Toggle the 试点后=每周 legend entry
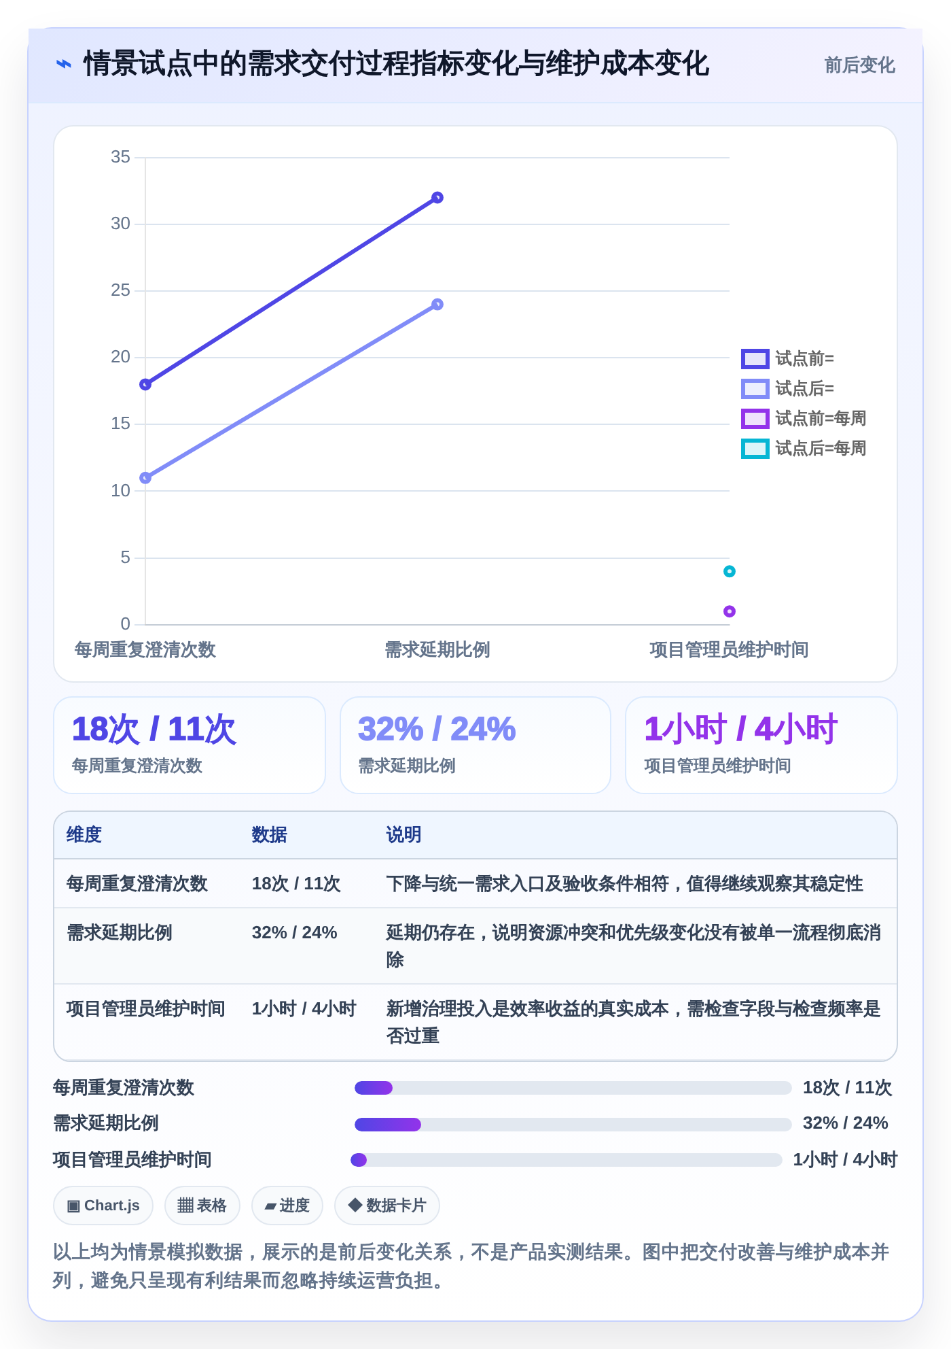The width and height of the screenshot is (951, 1349). point(804,448)
